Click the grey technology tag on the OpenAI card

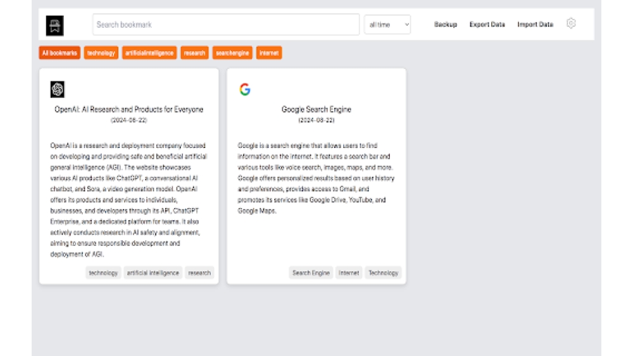point(103,273)
